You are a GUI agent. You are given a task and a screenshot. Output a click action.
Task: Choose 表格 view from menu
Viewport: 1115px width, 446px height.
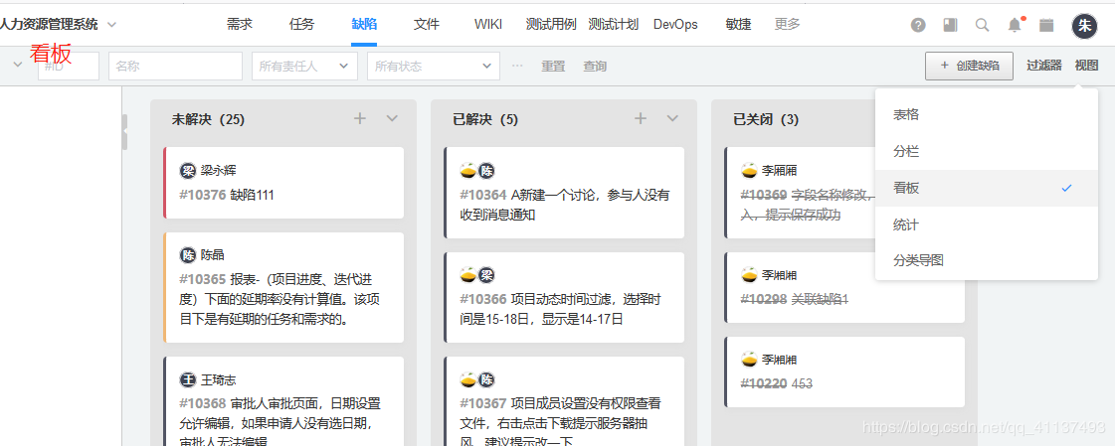pyautogui.click(x=987, y=114)
